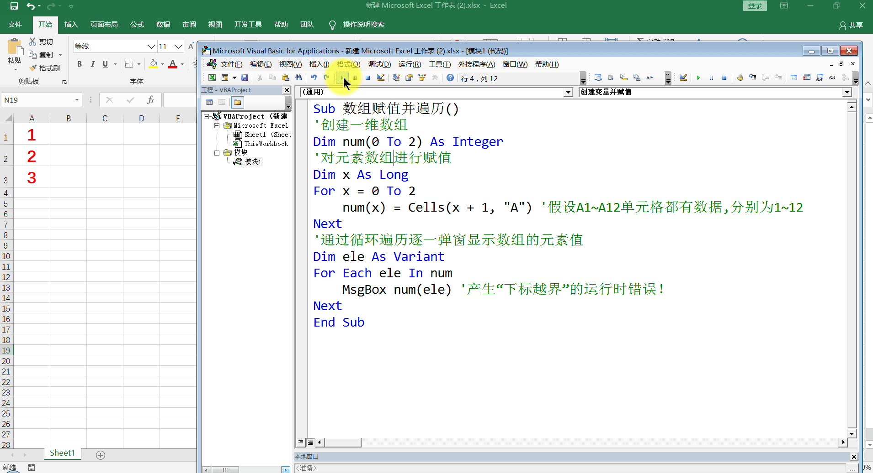Screen dimensions: 873x473
Task: Click the Reset button to stop execution
Action: tap(368, 78)
